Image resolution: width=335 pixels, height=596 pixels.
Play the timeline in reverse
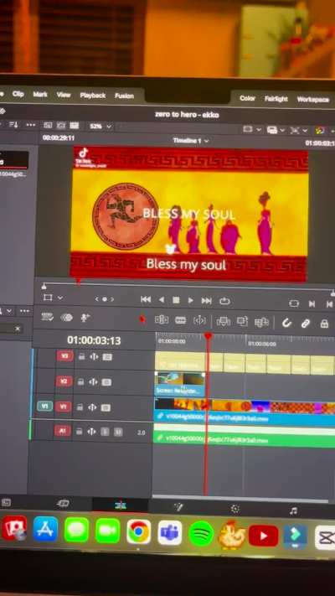pos(162,300)
